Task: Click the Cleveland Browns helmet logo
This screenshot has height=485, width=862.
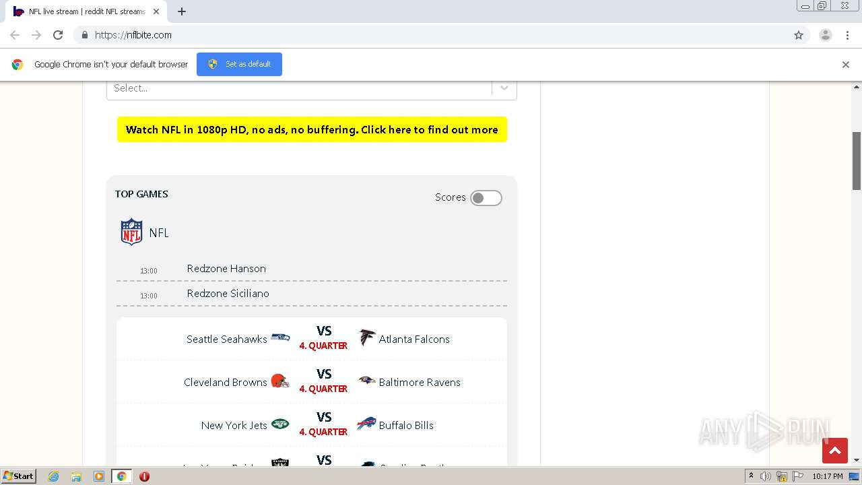Action: click(279, 381)
